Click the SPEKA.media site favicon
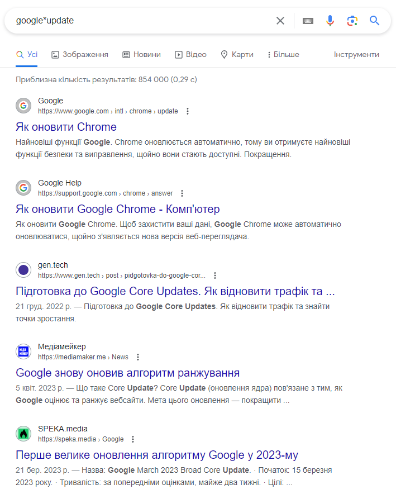 tap(23, 434)
